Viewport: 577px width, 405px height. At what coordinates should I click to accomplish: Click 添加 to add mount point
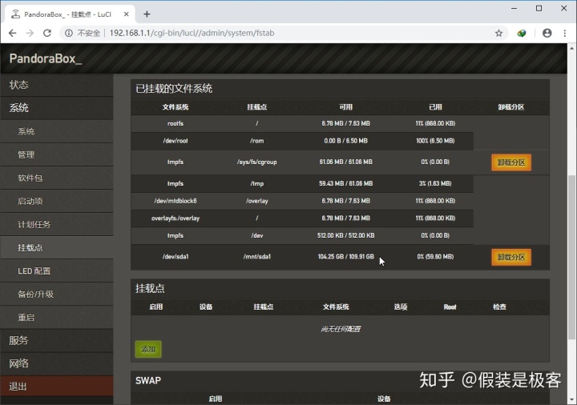[x=148, y=349]
